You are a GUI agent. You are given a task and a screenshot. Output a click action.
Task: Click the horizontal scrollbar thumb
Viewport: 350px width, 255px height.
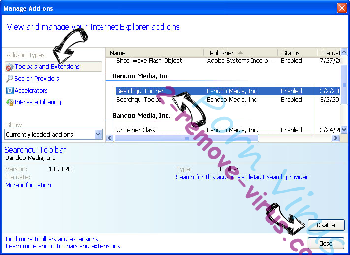(187, 138)
